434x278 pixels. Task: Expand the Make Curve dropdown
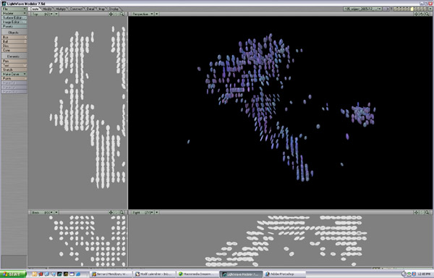14,75
